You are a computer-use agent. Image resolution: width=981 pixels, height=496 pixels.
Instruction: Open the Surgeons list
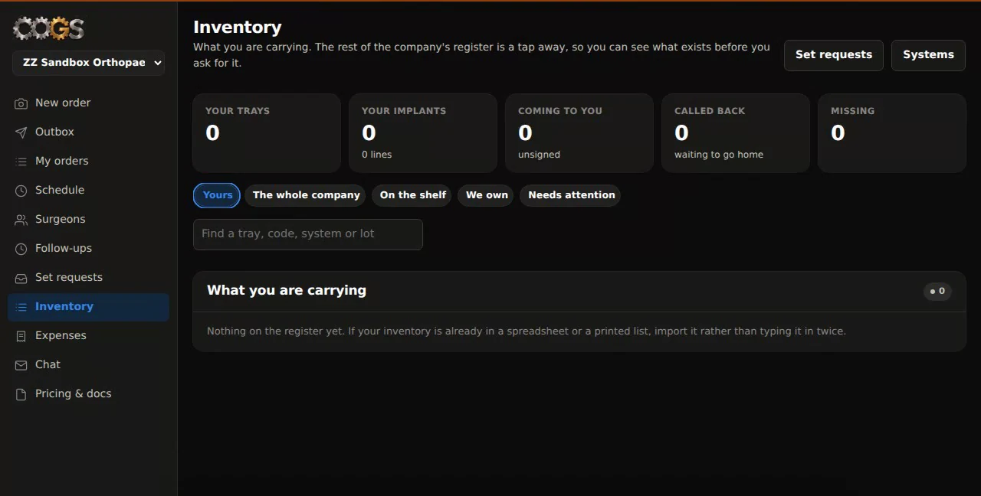89,220
